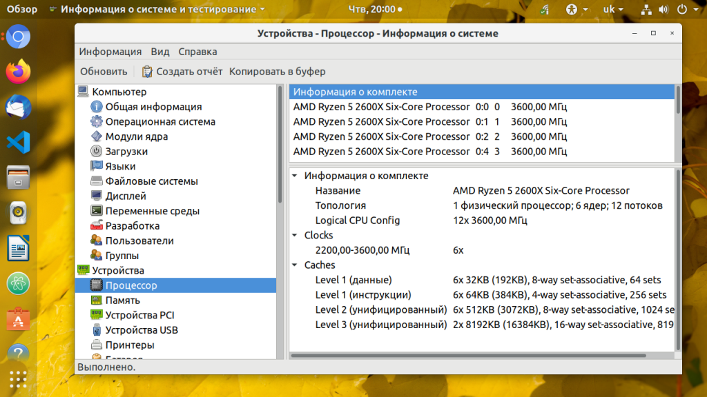Click the Memory chip icon
The height and width of the screenshot is (397, 707).
point(97,301)
